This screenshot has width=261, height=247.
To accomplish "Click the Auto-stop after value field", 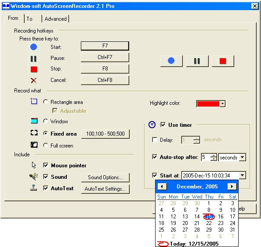I will 206,157.
